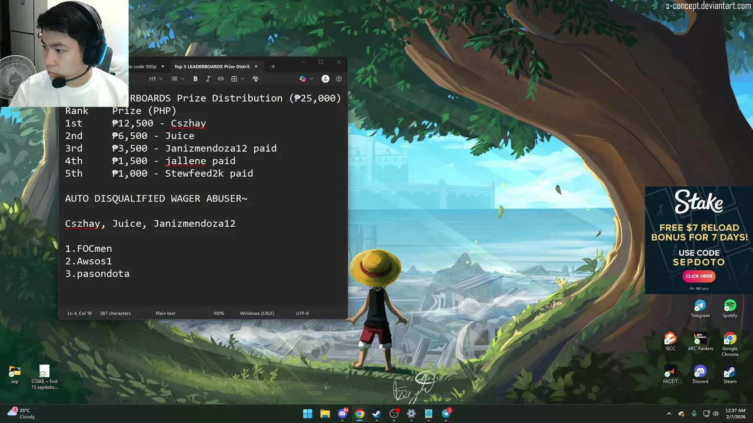
Task: Click the Copilot icon in Notepad
Action: (303, 79)
